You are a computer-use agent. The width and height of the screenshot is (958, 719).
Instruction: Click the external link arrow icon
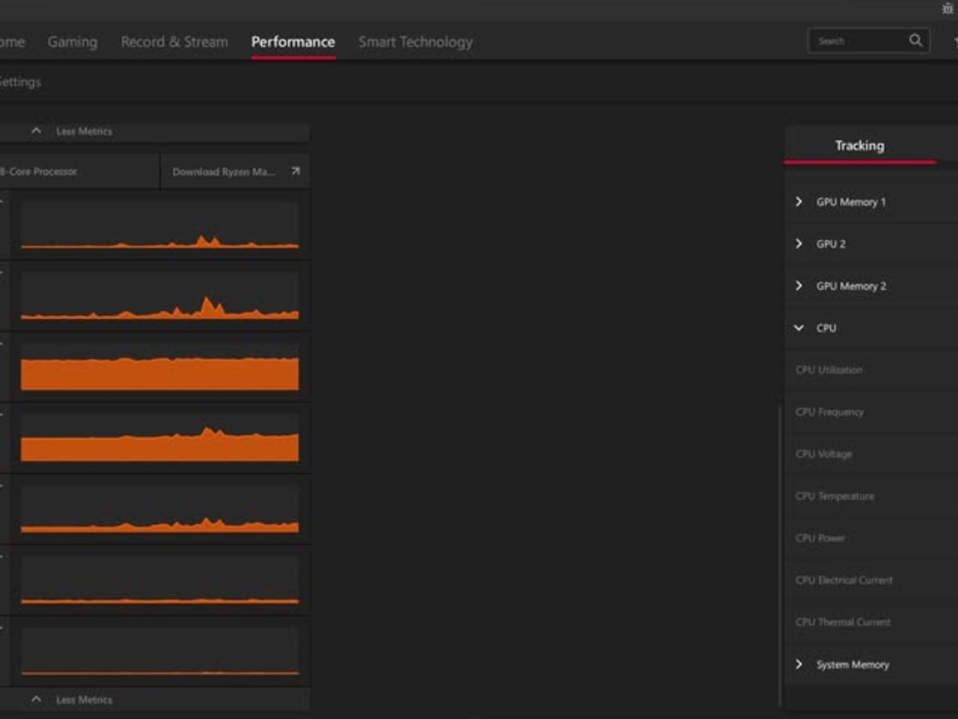(295, 171)
